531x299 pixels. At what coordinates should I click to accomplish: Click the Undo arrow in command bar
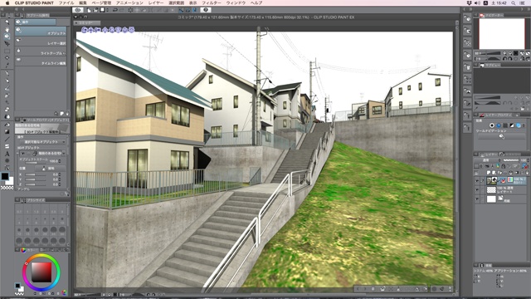[x=114, y=10]
